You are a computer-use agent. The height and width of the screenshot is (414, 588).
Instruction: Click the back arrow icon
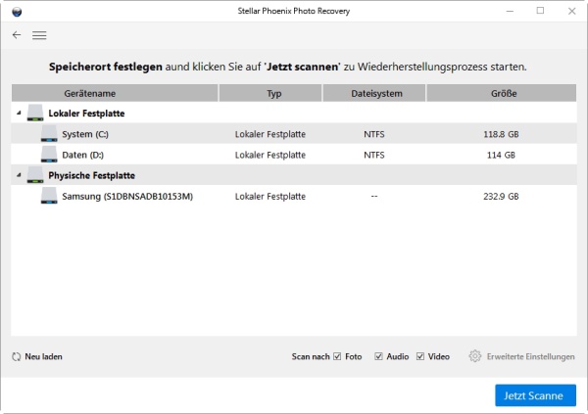pyautogui.click(x=17, y=35)
